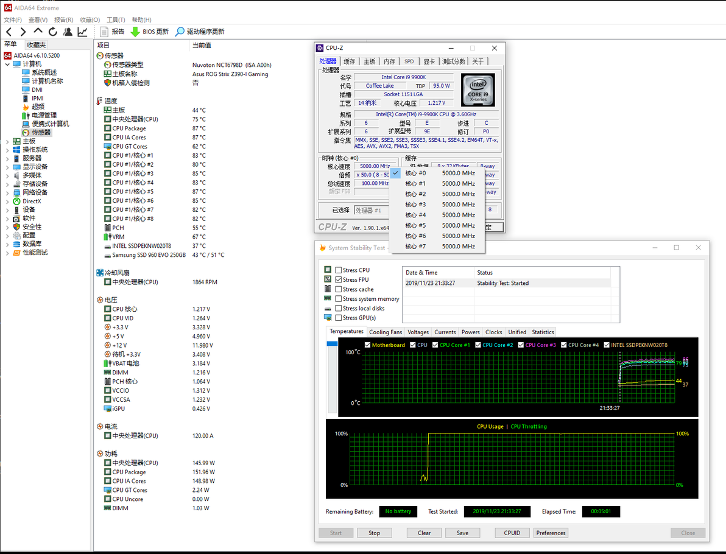Viewport: 726px width, 554px height.
Task: Expand the 操作系统 tree node
Action: point(7,150)
